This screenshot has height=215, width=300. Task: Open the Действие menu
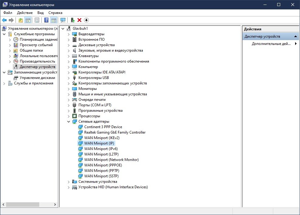(x=25, y=13)
